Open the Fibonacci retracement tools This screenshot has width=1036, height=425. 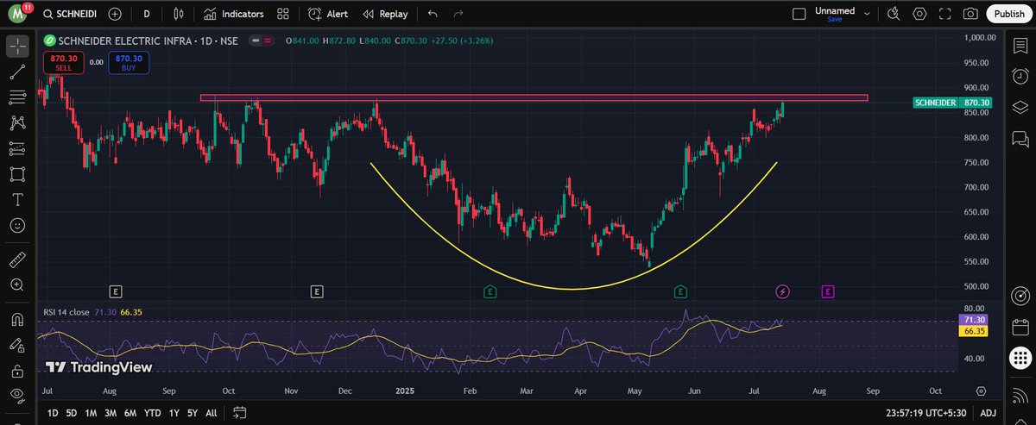[16, 97]
